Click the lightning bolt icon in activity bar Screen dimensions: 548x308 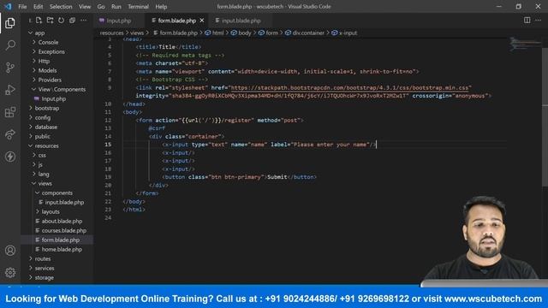(10, 157)
